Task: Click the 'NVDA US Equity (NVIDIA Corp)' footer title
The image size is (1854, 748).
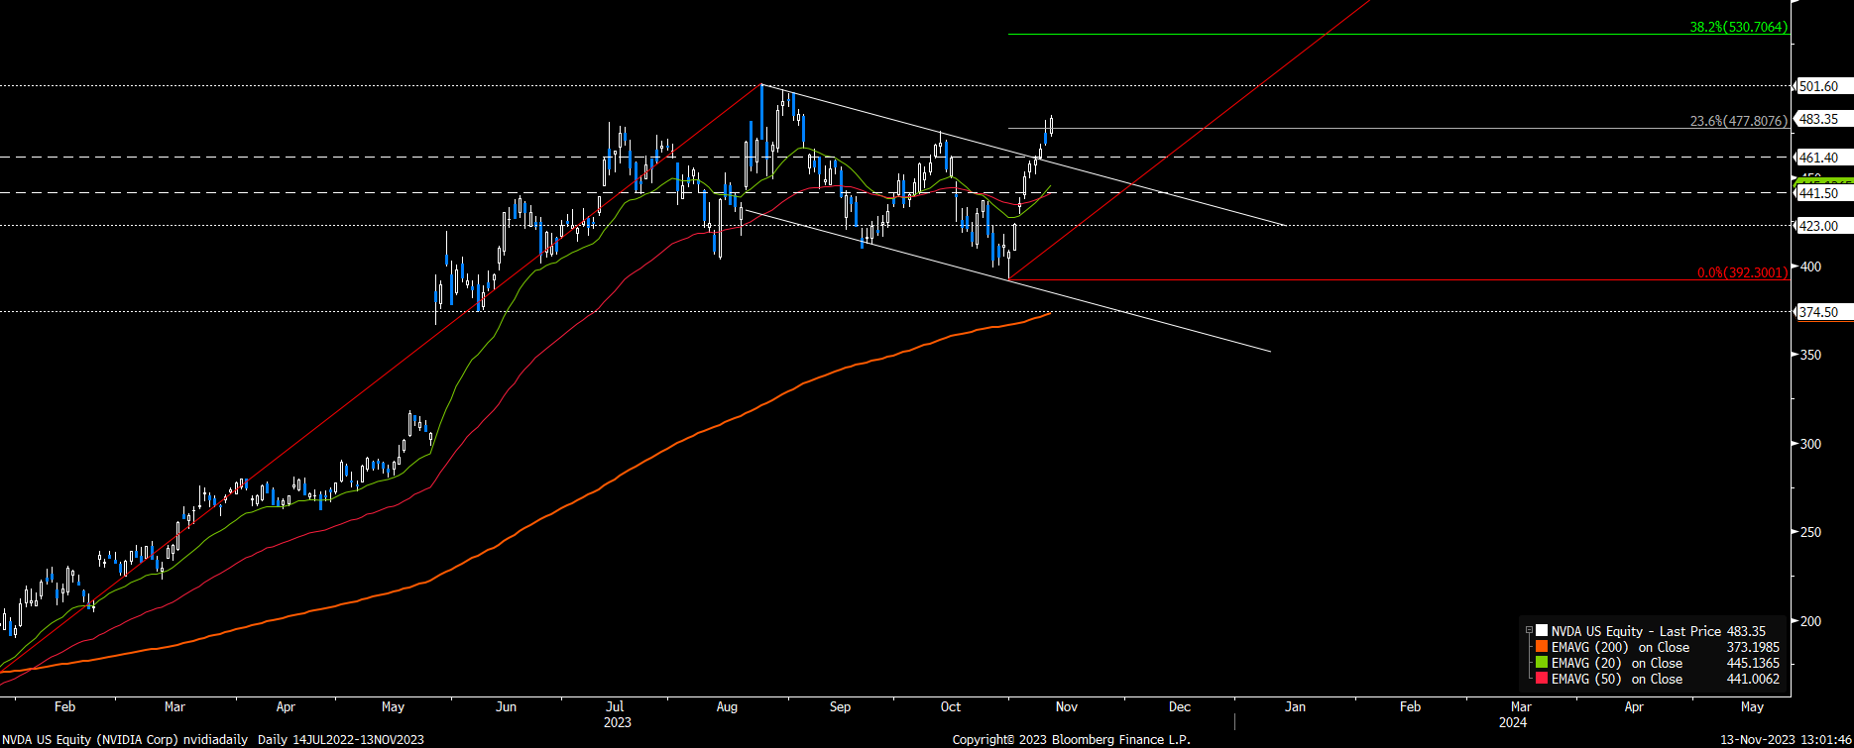Action: (x=90, y=739)
